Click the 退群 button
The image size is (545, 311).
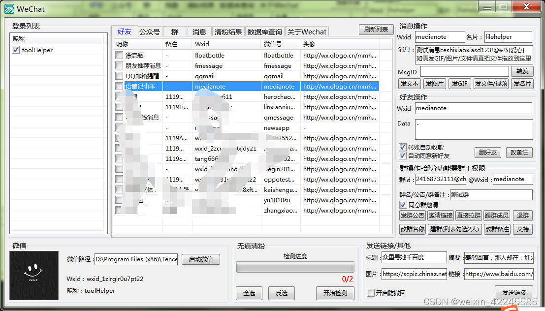click(x=523, y=216)
